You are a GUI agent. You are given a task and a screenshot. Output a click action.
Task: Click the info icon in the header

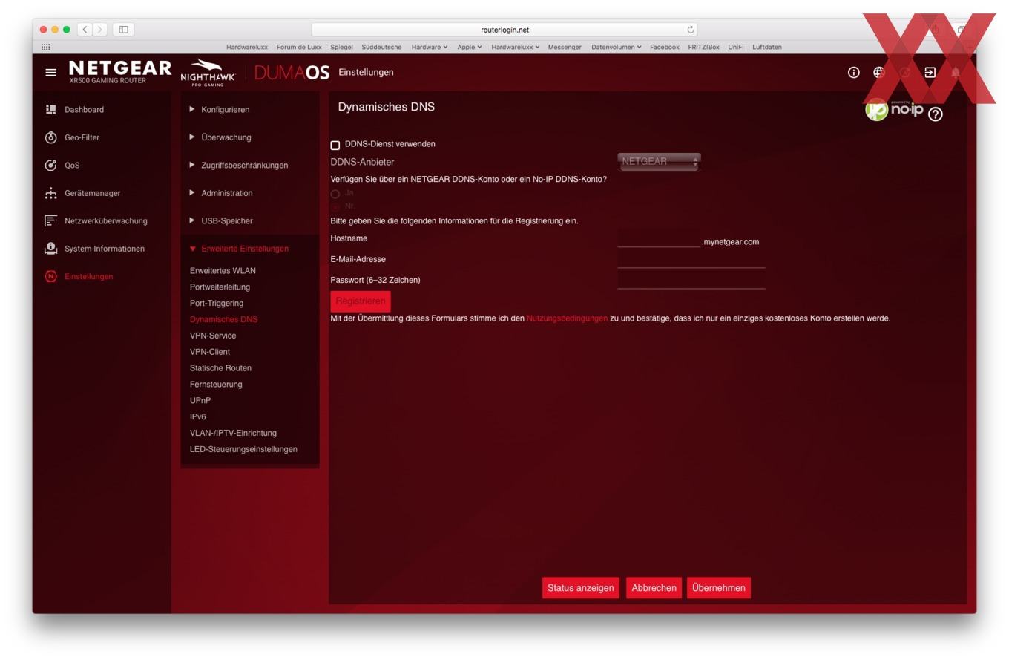854,72
